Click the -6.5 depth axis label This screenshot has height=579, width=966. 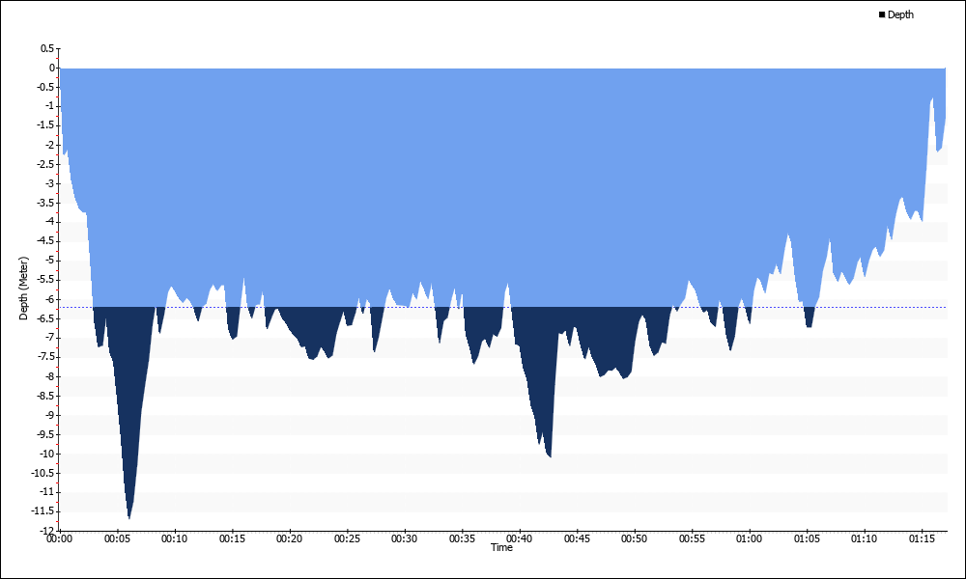click(46, 318)
